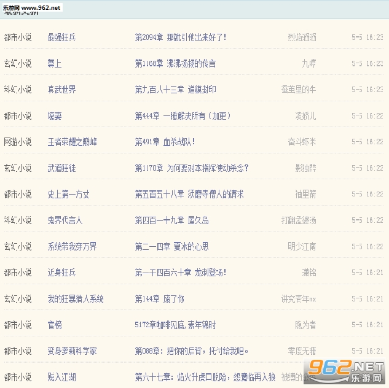Viewport: 389px width, 388px height.
Task: Open the novel 鬼界代言人
Action: click(65, 220)
